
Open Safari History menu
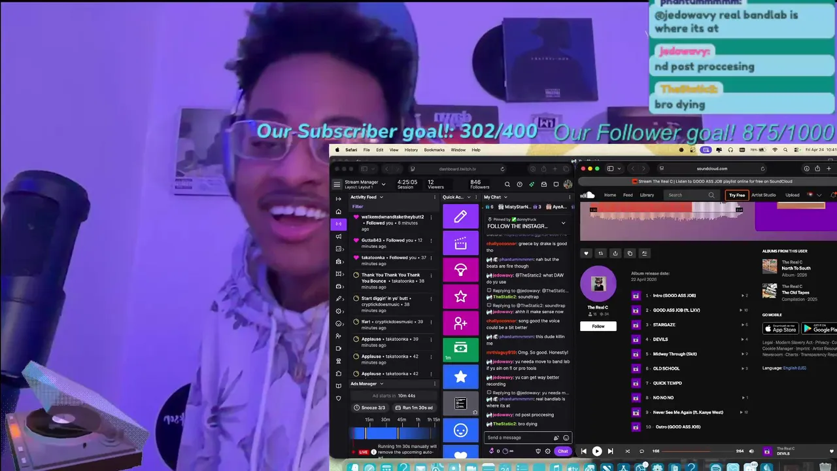click(411, 150)
